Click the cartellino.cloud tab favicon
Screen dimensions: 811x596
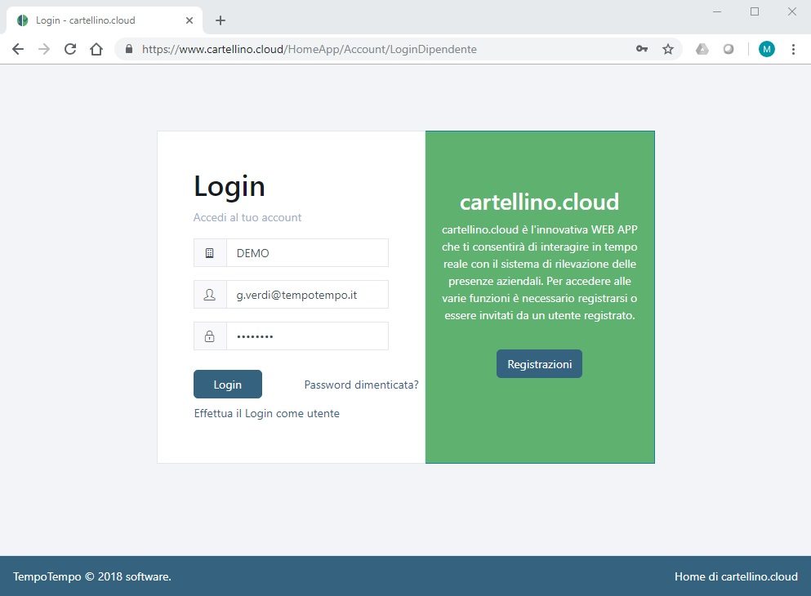click(x=22, y=20)
